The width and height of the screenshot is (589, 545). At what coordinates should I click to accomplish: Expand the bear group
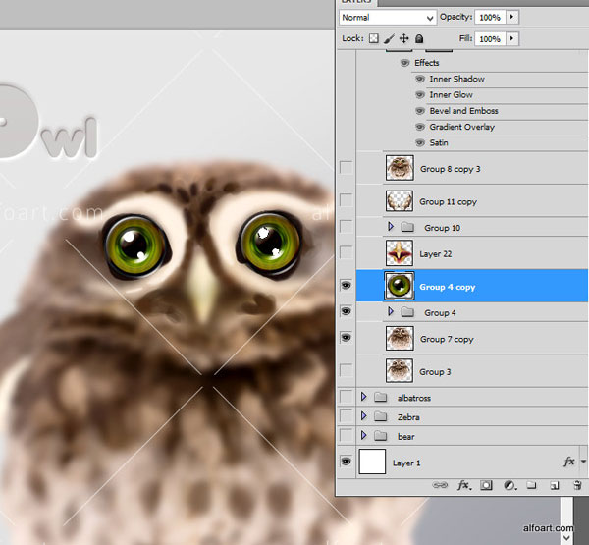click(x=363, y=435)
